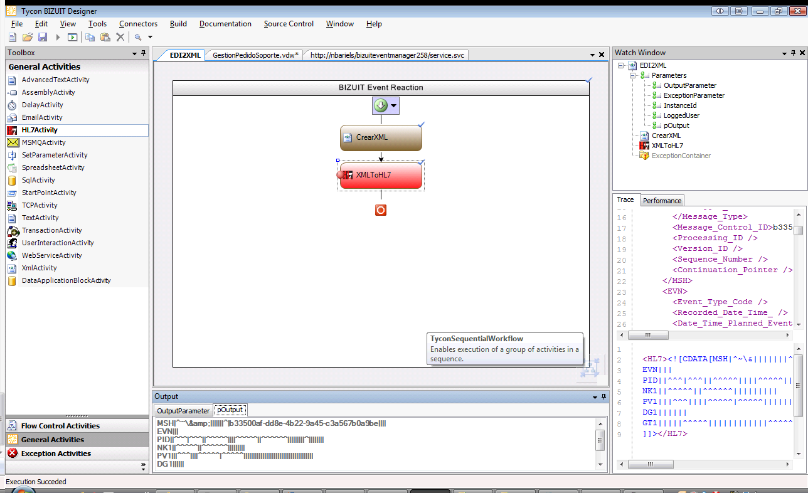Switch to the GestionPedidoSoporte.vdw tab
The height and width of the screenshot is (493, 808).
(255, 55)
